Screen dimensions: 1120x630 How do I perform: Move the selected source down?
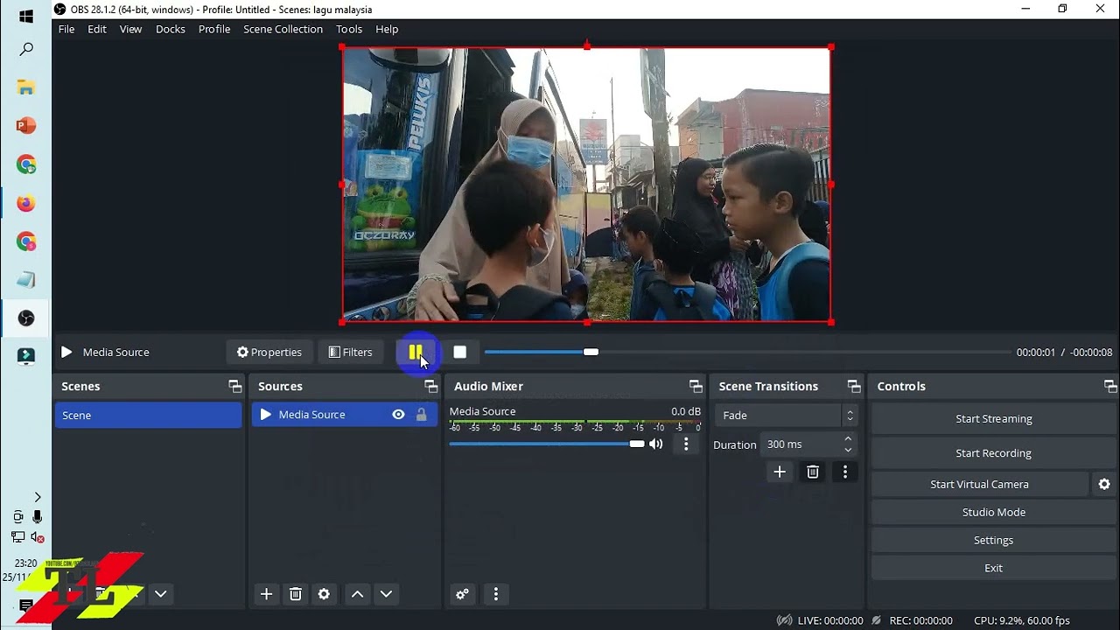[386, 594]
